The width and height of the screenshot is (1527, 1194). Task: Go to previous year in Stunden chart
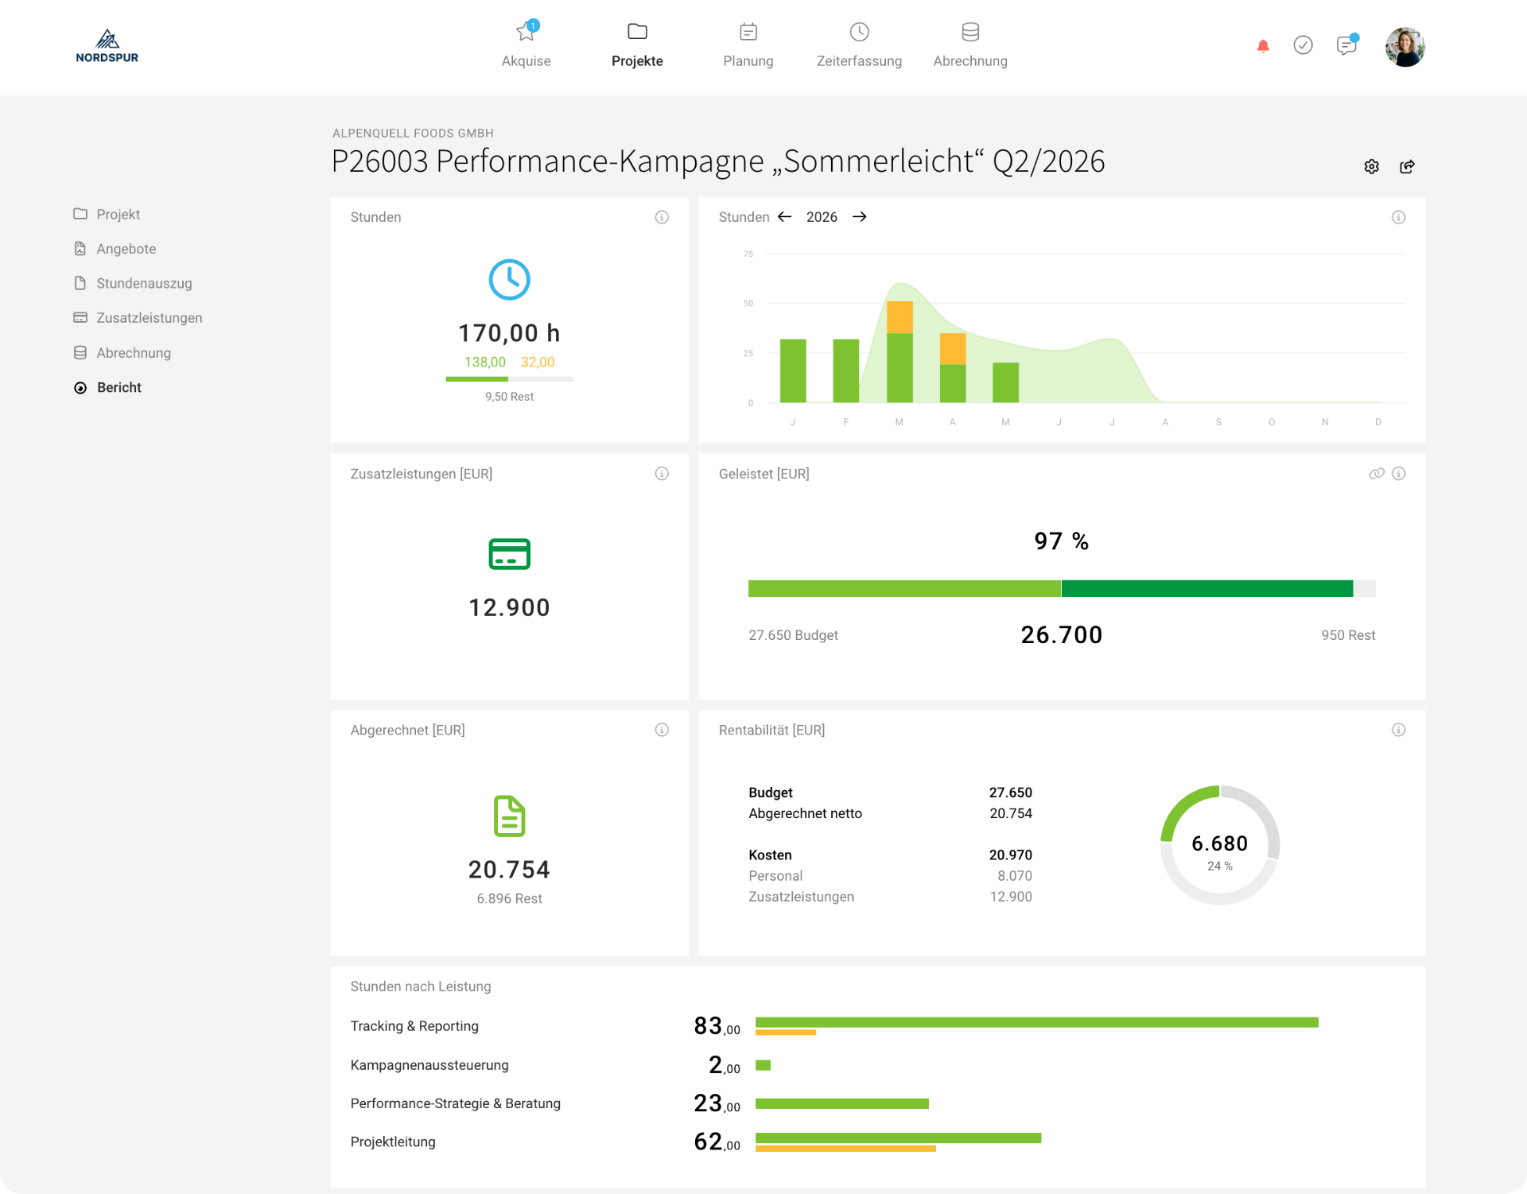pos(785,217)
